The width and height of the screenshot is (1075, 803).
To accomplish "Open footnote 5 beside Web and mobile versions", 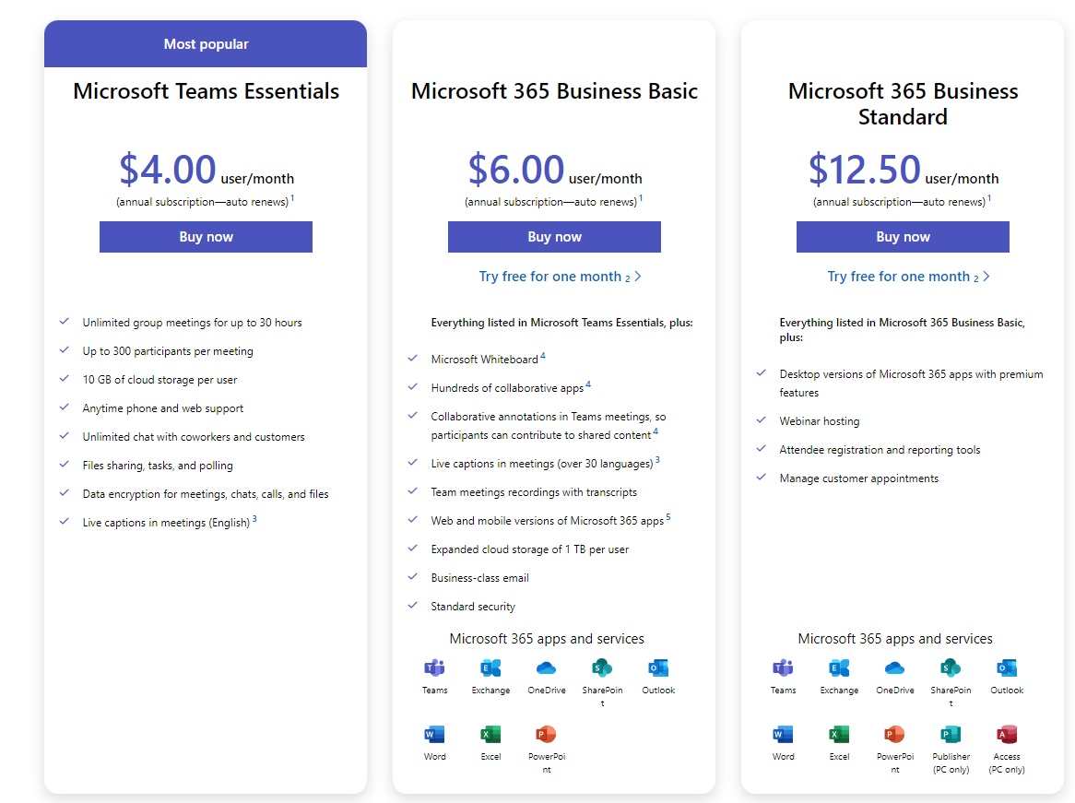I will (x=668, y=517).
